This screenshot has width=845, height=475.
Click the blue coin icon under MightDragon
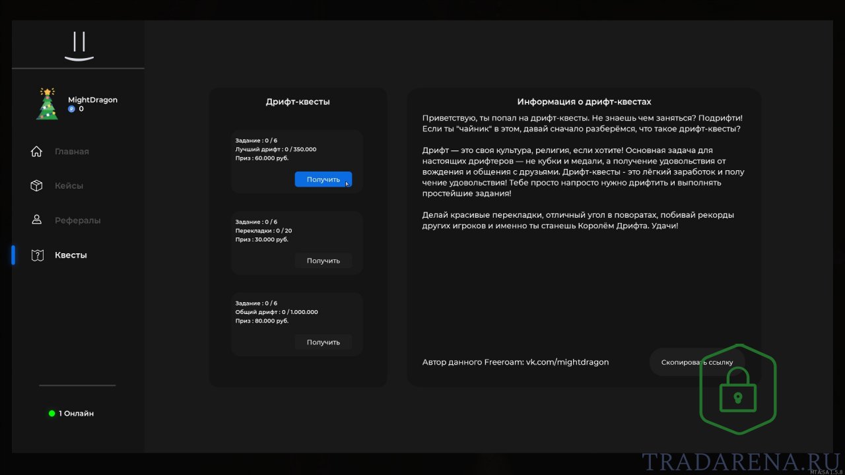(71, 109)
